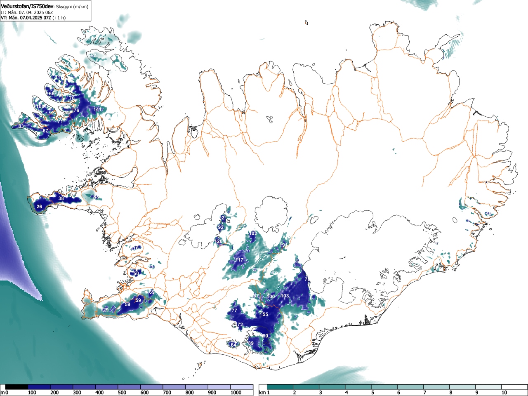Click the 60 visibility value on the map
This screenshot has height=396, width=528.
pos(265,336)
